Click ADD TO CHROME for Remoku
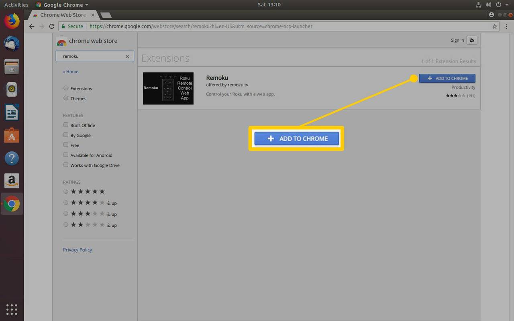This screenshot has height=321, width=514. [x=447, y=78]
